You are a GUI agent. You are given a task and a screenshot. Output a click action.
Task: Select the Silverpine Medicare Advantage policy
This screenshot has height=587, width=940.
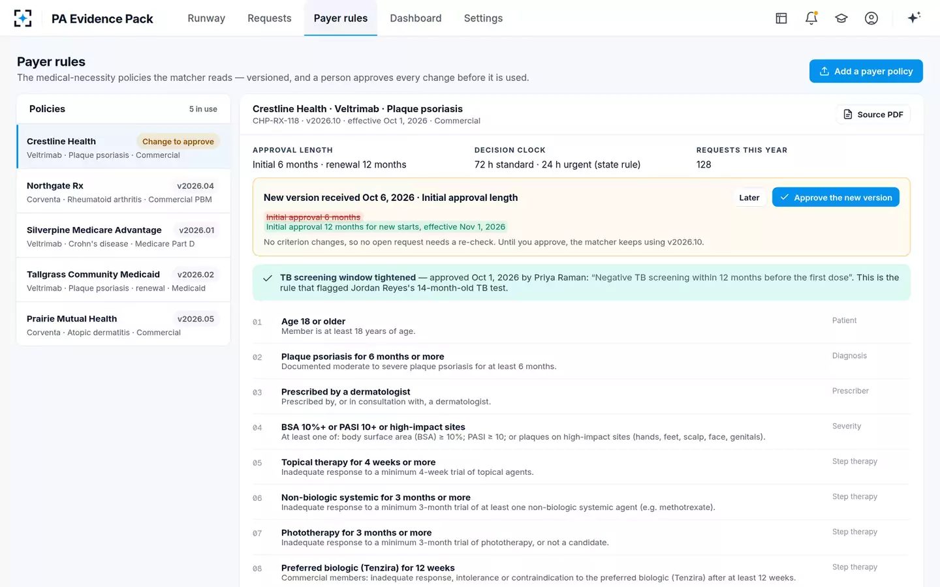click(123, 236)
